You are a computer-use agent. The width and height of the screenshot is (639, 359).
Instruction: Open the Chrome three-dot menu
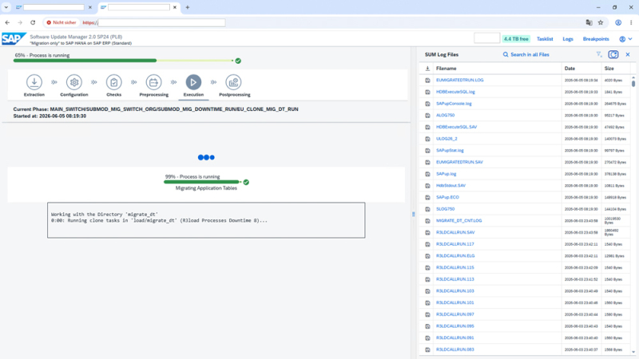coord(631,22)
